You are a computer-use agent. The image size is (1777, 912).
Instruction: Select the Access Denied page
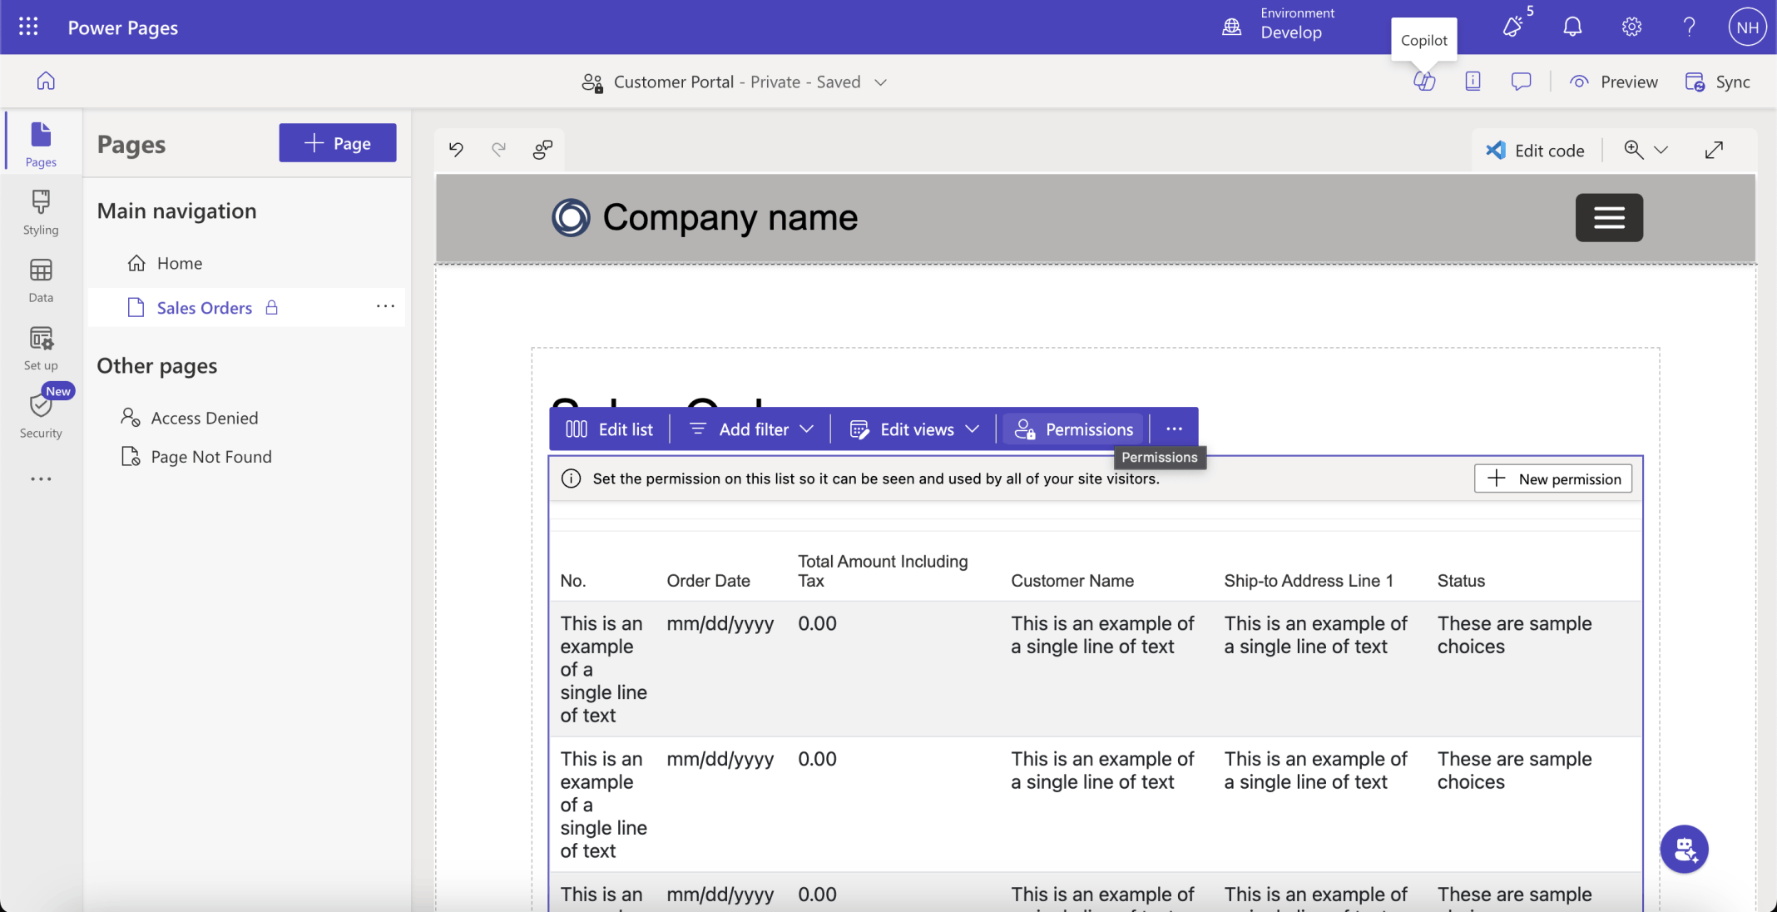tap(204, 418)
